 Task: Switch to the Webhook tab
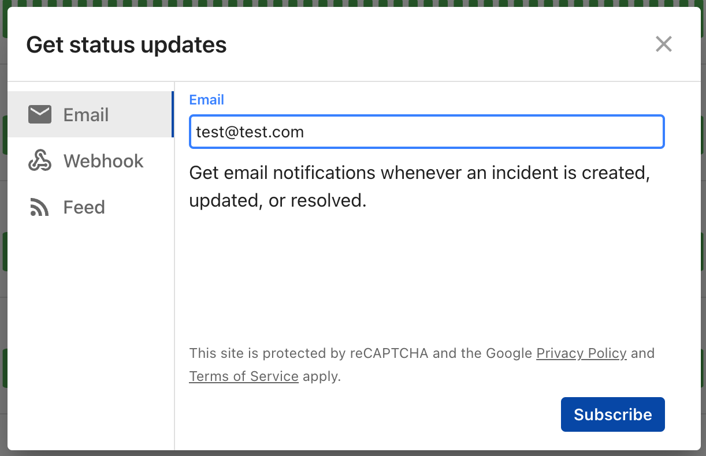90,160
